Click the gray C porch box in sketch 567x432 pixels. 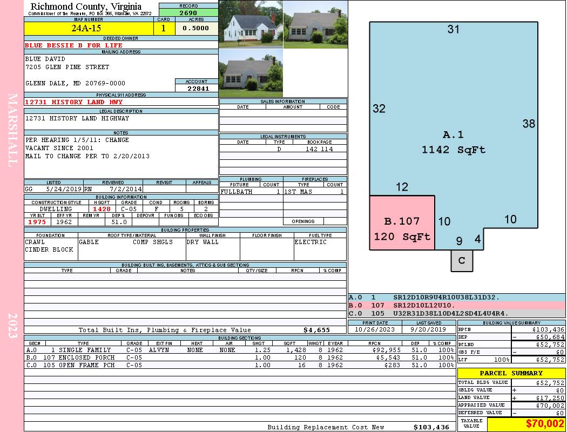click(462, 261)
